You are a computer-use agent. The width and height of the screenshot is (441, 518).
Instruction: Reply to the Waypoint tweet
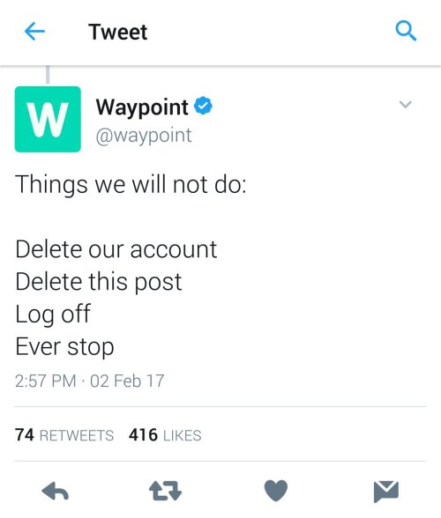point(56,491)
